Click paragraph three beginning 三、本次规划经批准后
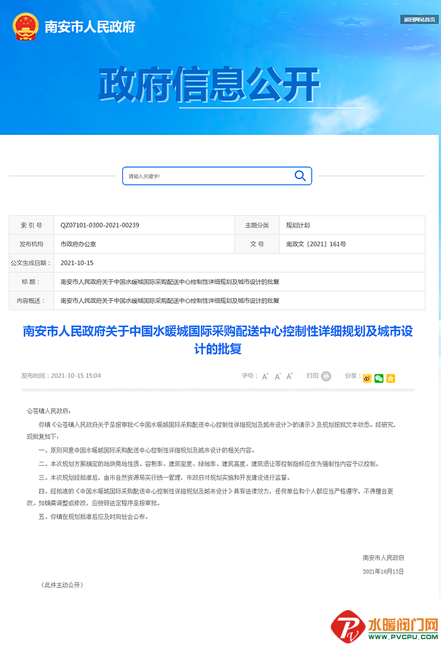 click(x=166, y=478)
